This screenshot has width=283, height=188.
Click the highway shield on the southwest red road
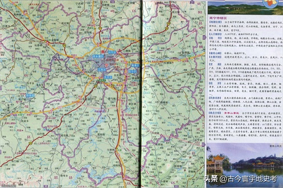30,143
